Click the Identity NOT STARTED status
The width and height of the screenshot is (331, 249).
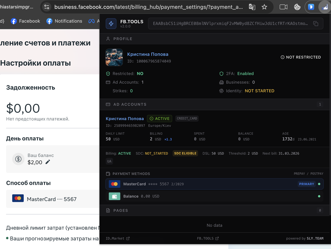pyautogui.click(x=259, y=91)
